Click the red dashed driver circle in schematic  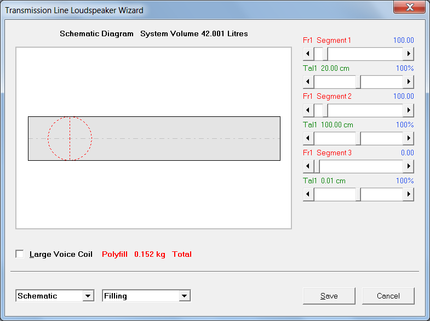click(x=70, y=138)
